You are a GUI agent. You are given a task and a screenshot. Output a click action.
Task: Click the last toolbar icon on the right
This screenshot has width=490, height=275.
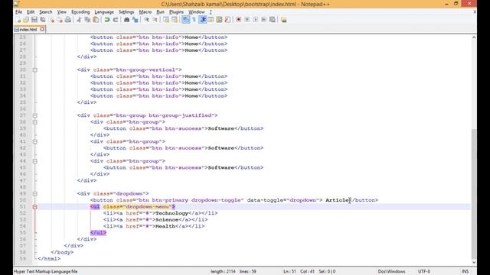pyautogui.click(x=283, y=20)
